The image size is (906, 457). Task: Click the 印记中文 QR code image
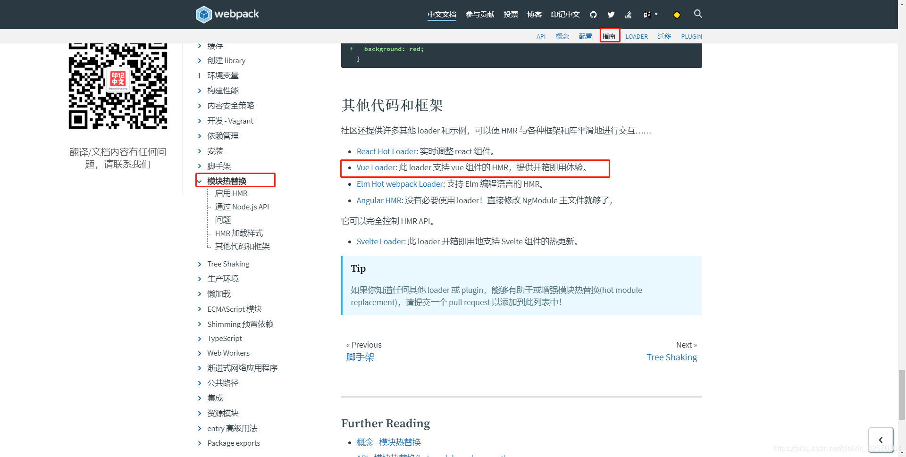118,86
